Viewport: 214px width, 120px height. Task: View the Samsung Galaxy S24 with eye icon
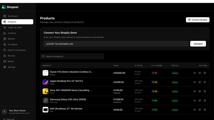point(195,101)
